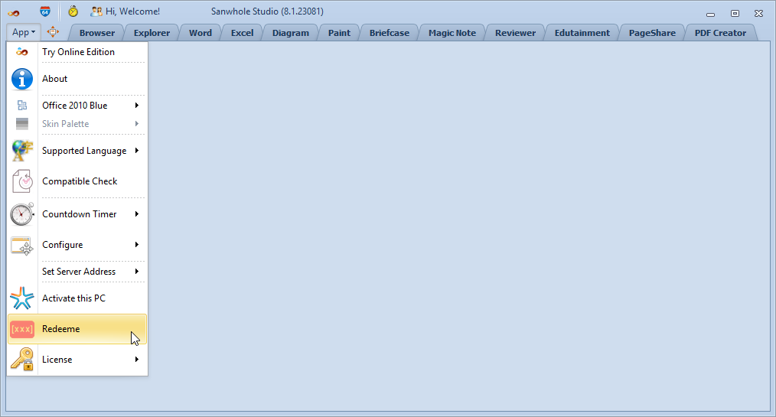Click the users icon beside Hi, Welcome!
The height and width of the screenshot is (417, 776).
(97, 11)
